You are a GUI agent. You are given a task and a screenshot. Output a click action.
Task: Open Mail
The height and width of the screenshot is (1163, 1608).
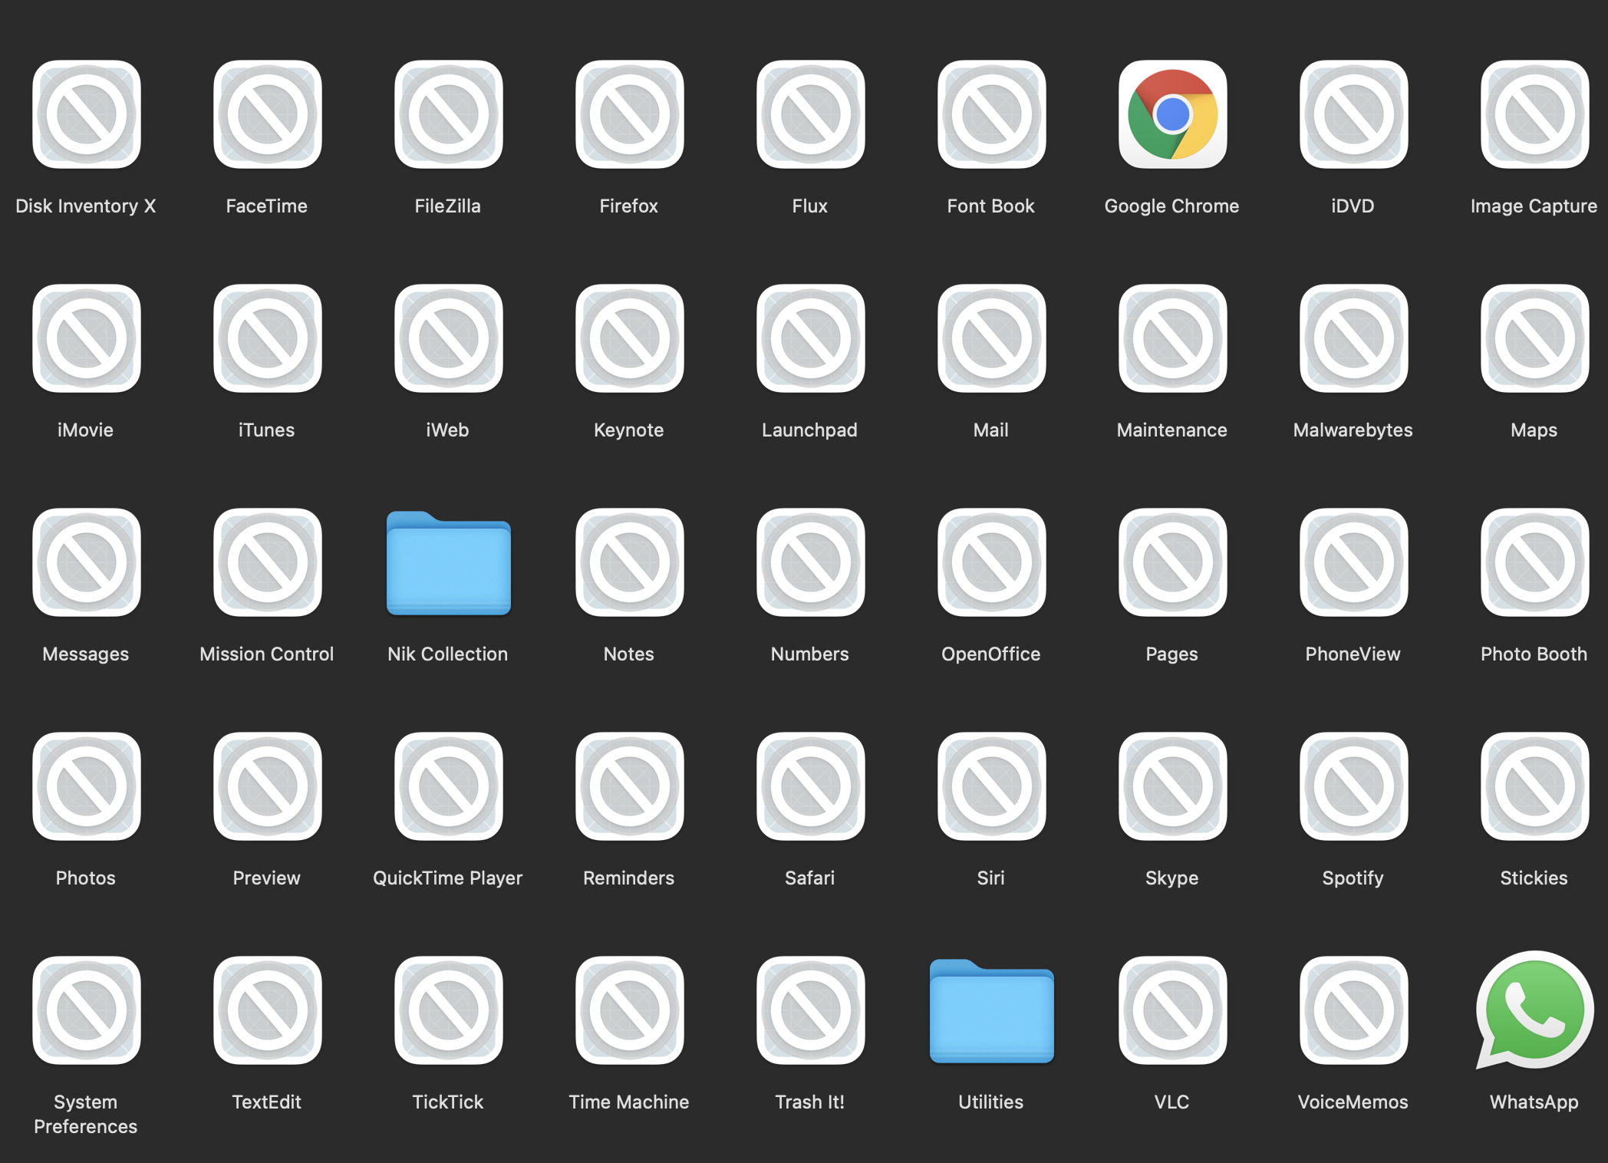coord(990,339)
